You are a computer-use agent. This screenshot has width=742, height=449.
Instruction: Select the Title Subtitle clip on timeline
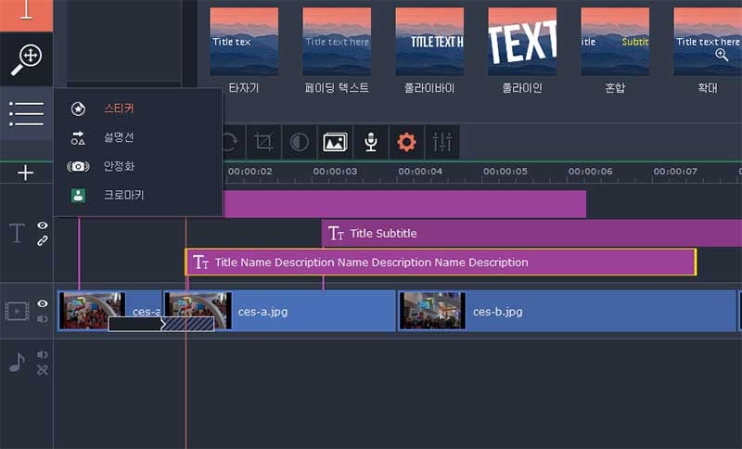[531, 233]
